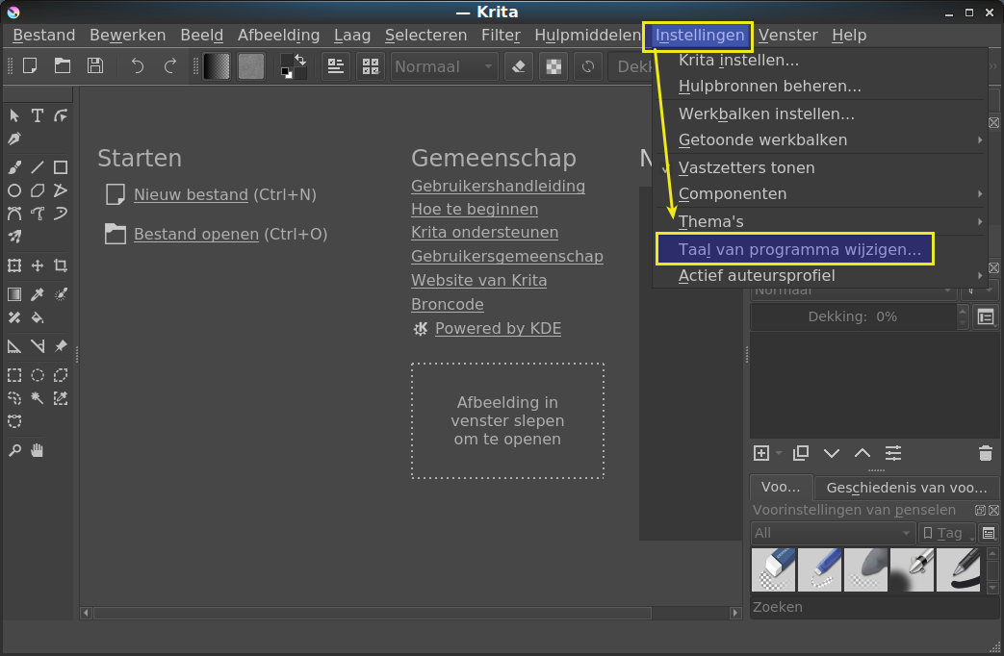
Task: Swap foreground and background colors
Action: pos(299,61)
